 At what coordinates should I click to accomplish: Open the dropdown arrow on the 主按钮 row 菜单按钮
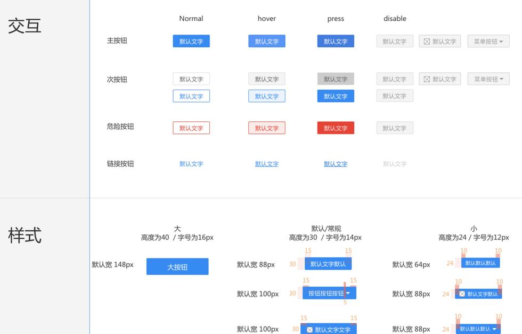click(501, 41)
